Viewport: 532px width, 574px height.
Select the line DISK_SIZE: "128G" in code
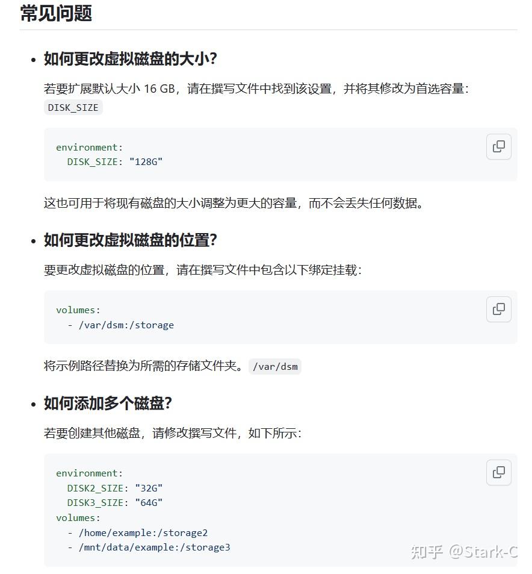coord(114,161)
